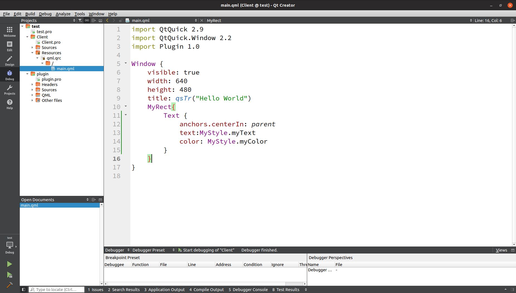Click the make file writable lock icon
516x293 pixels.
click(x=121, y=20)
